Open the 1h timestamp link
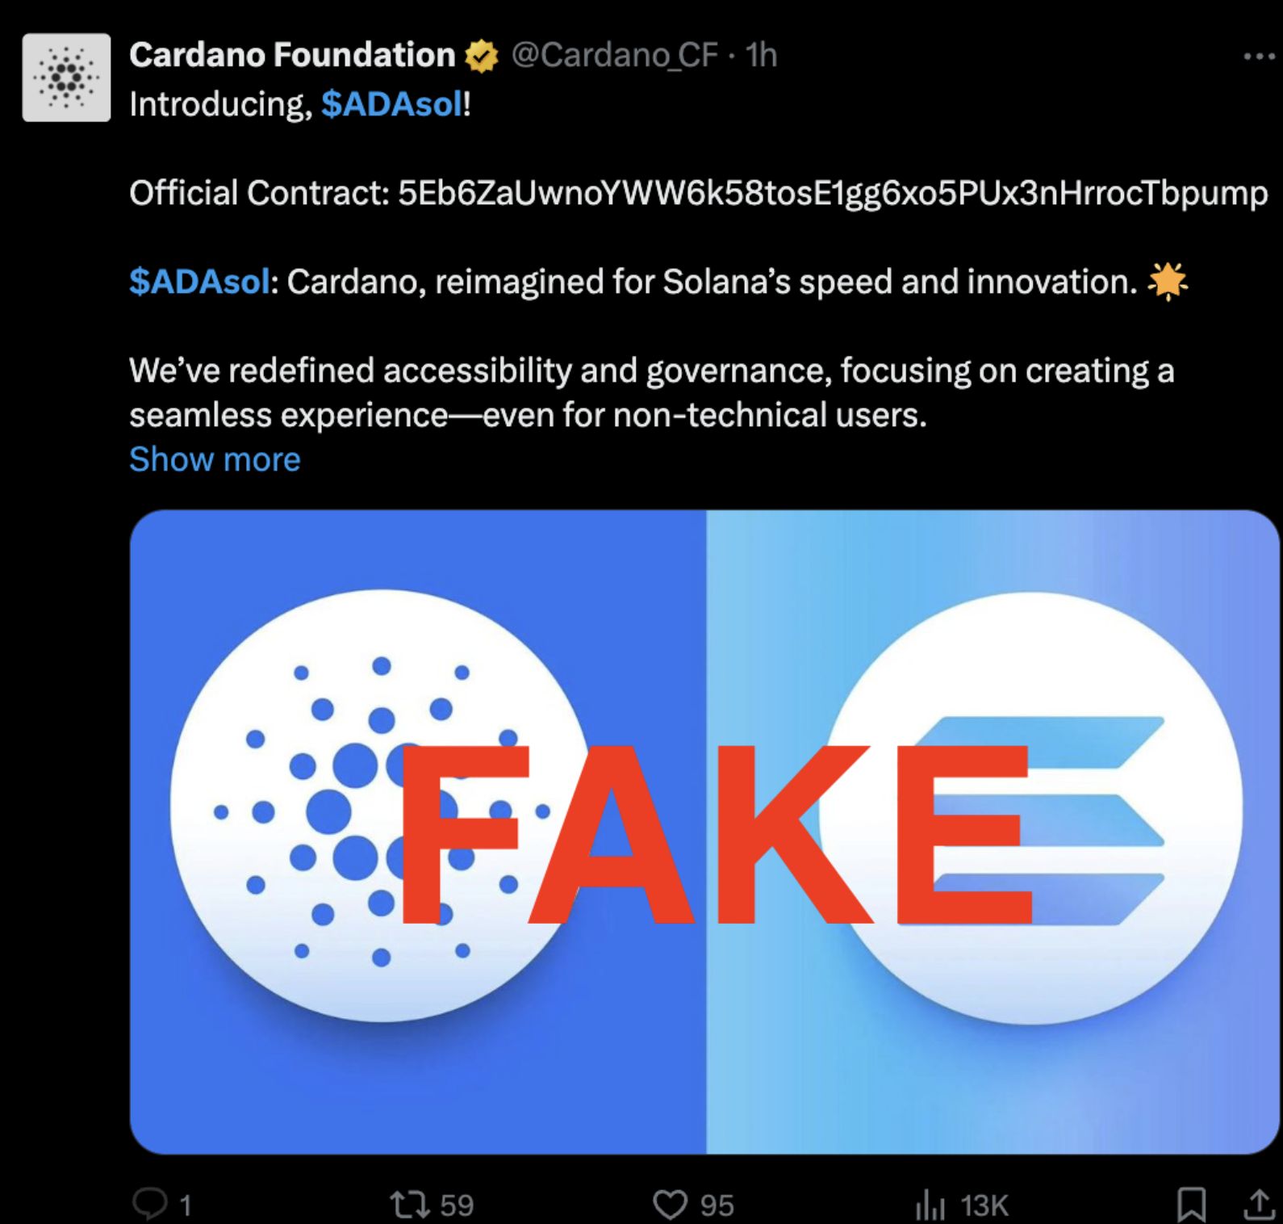1283x1224 pixels. click(761, 55)
